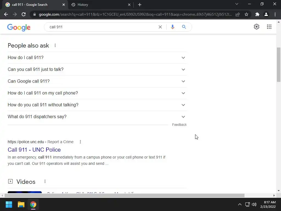Click the Chrome taskbar icon
This screenshot has width=281, height=211.
[x=33, y=204]
